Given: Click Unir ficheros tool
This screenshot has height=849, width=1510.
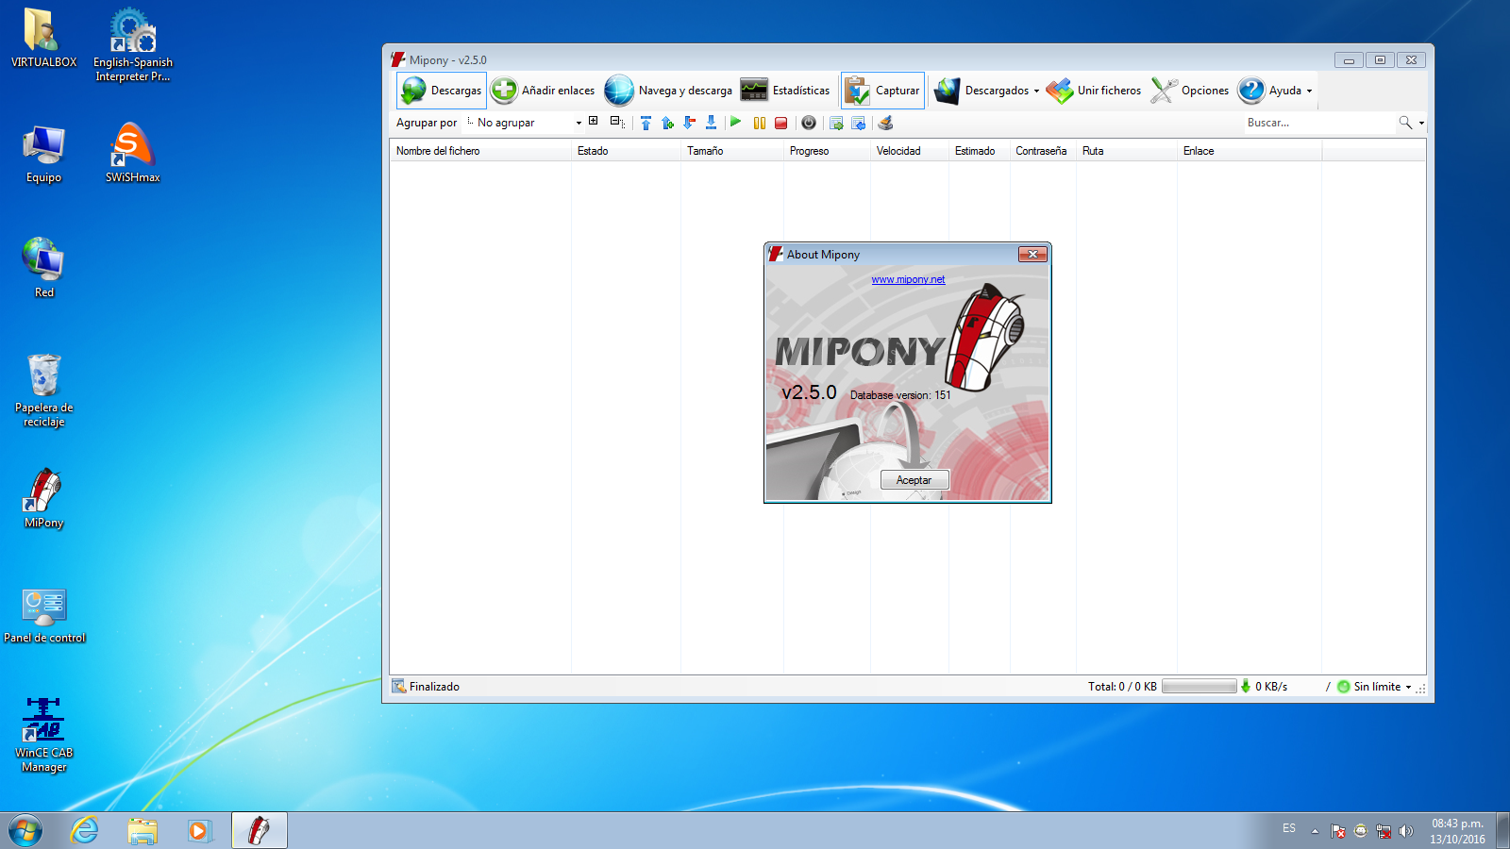Looking at the screenshot, I should (1094, 91).
